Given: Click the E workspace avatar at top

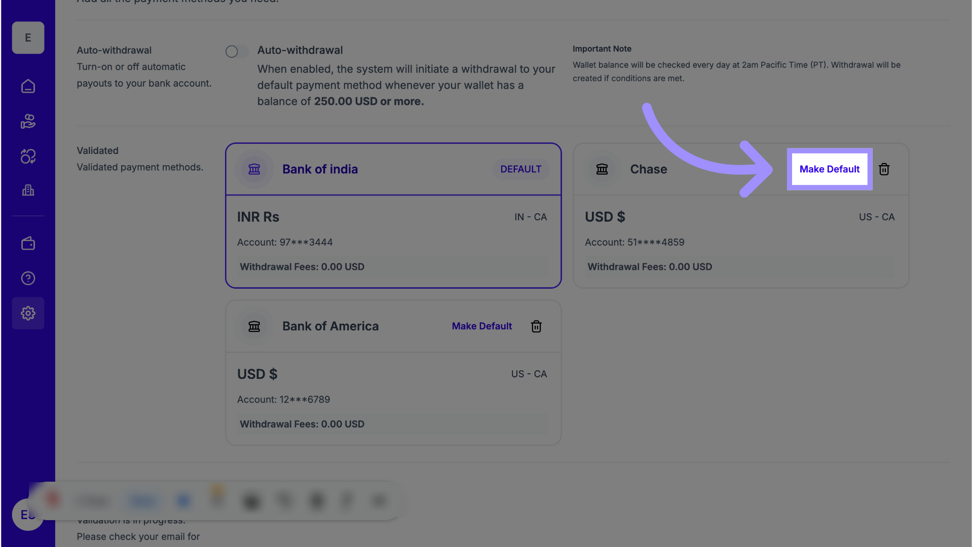Looking at the screenshot, I should coord(28,37).
